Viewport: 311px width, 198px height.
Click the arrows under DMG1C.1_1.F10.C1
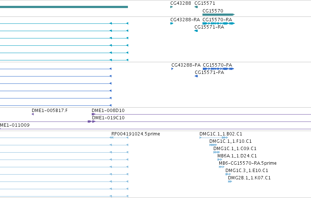pos(213,145)
